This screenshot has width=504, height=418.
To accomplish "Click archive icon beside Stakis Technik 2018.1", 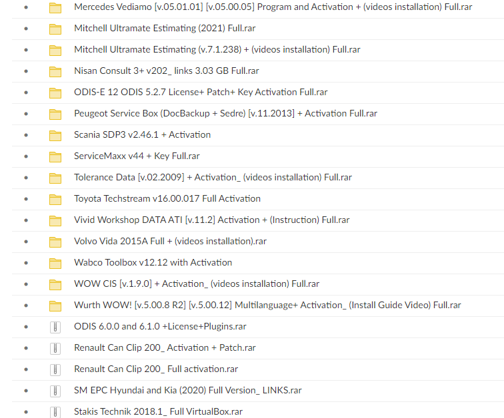I will tap(55, 412).
